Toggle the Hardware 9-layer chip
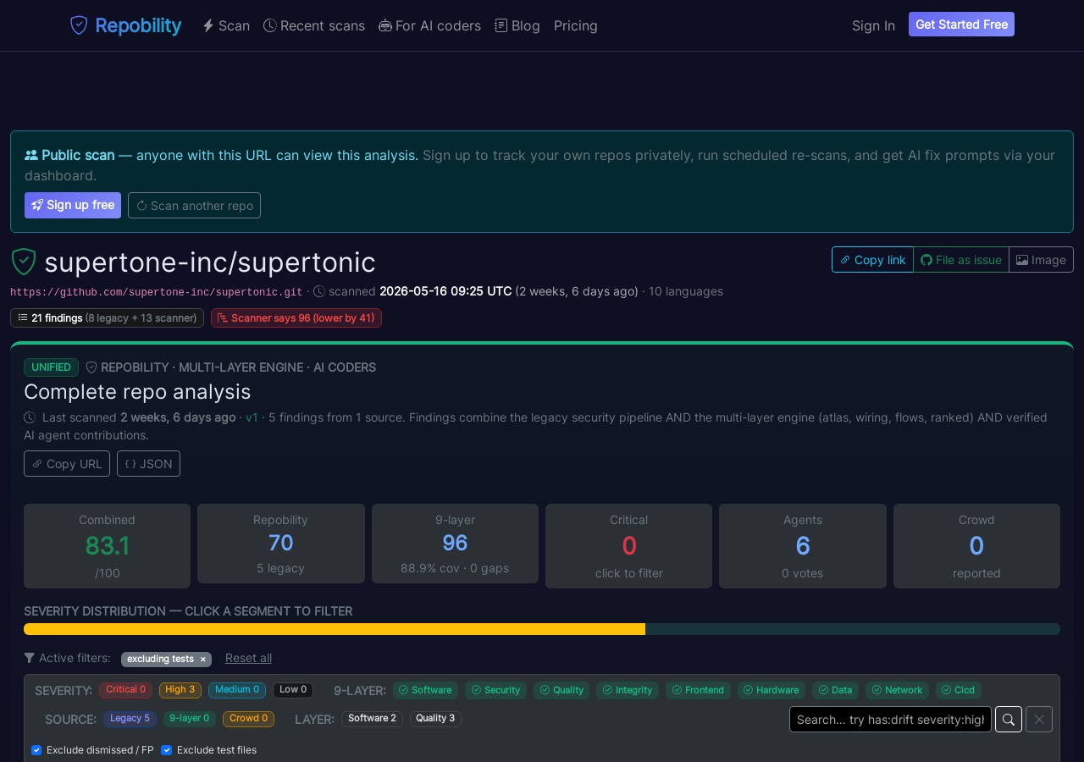This screenshot has width=1084, height=762. [x=772, y=690]
